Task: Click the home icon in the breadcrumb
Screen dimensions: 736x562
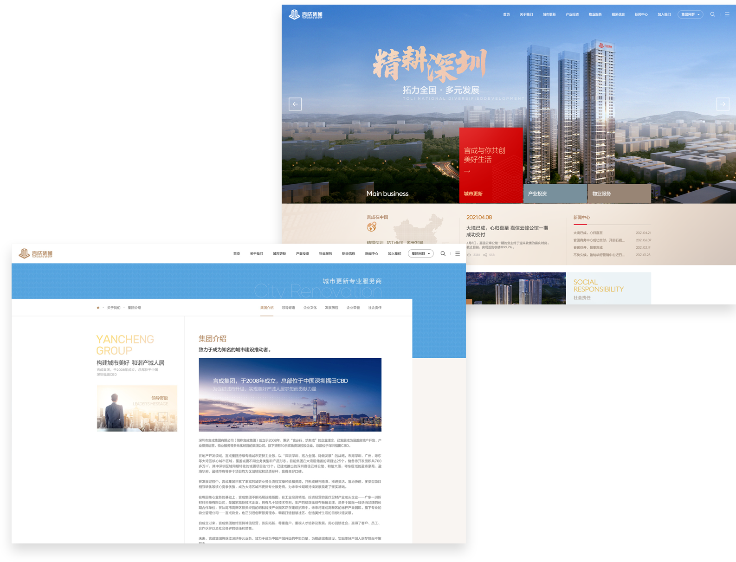Action: 98,308
